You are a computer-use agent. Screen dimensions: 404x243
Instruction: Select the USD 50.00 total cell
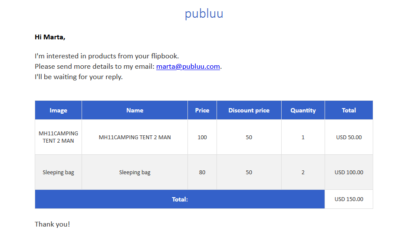(349, 137)
